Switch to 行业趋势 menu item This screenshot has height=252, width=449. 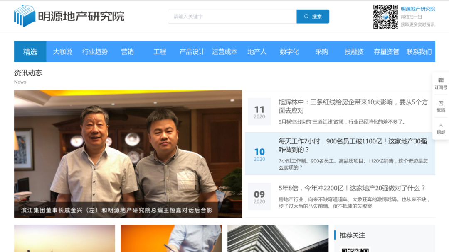pos(95,52)
